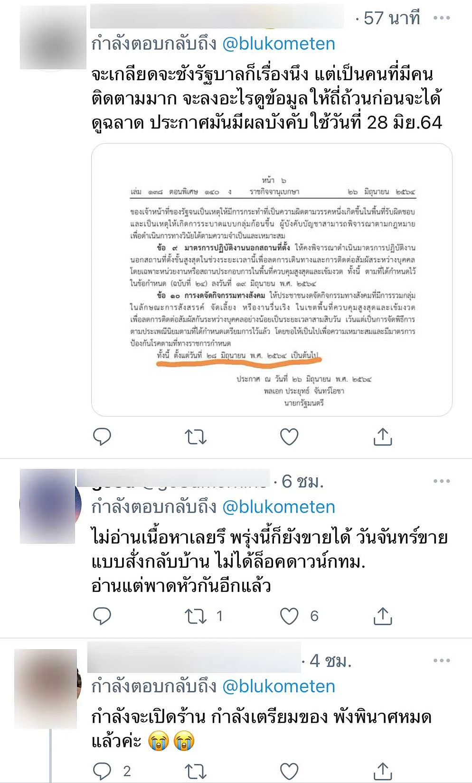This screenshot has height=783, width=472.
Task: Share the tweet with the gazette image
Action: (383, 436)
